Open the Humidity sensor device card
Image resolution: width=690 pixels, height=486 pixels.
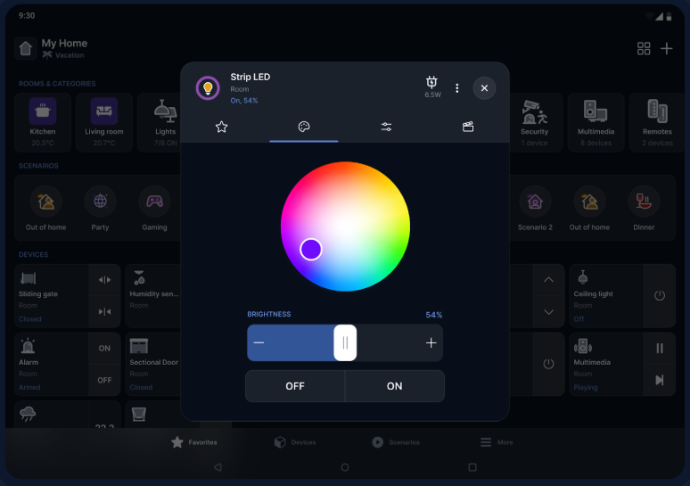[x=153, y=296]
